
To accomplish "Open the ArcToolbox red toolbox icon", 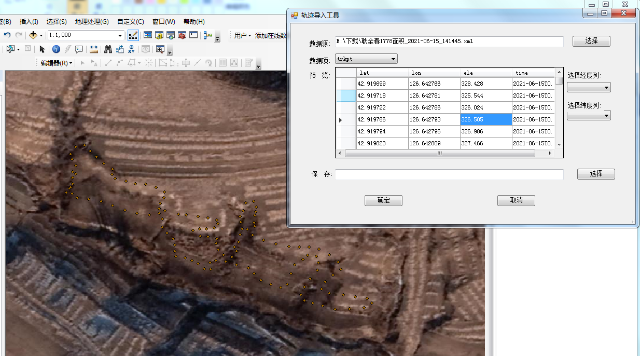I will 182,35.
